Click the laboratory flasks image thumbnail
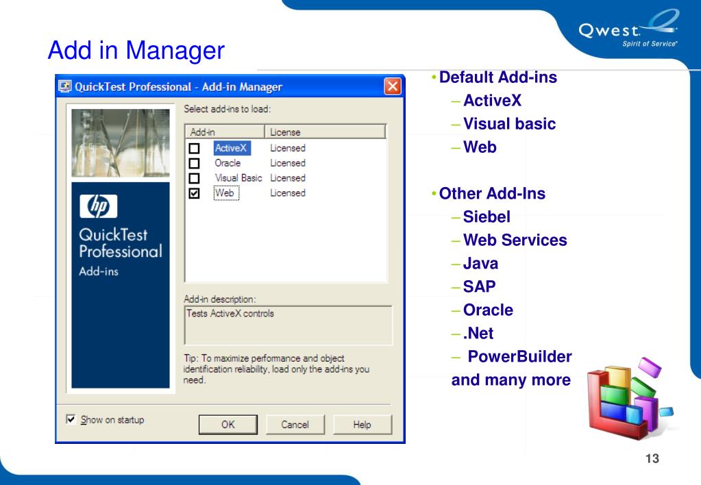 [121, 143]
